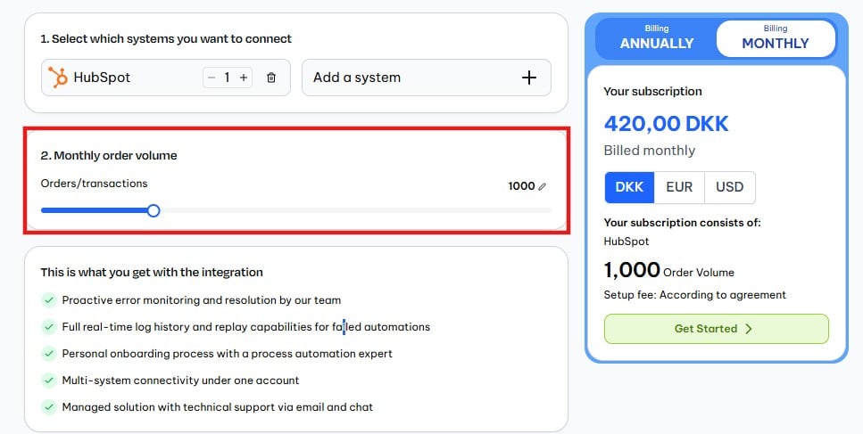863x434 pixels.
Task: Click checkmark beside Personal onboarding process
Action: tap(49, 353)
